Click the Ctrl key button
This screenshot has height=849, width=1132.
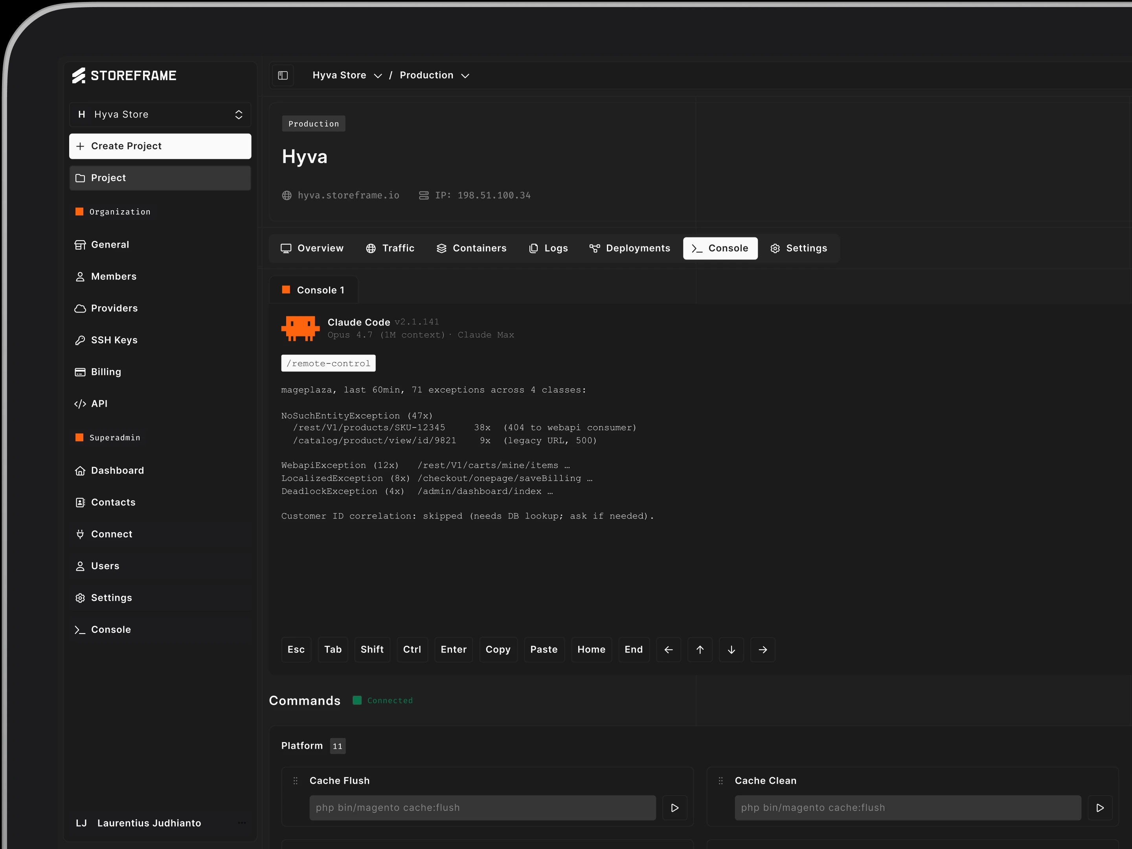[412, 649]
